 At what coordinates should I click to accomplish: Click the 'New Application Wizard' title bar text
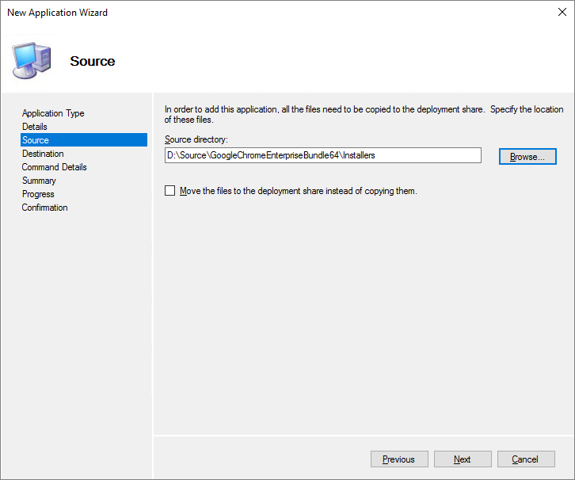58,13
